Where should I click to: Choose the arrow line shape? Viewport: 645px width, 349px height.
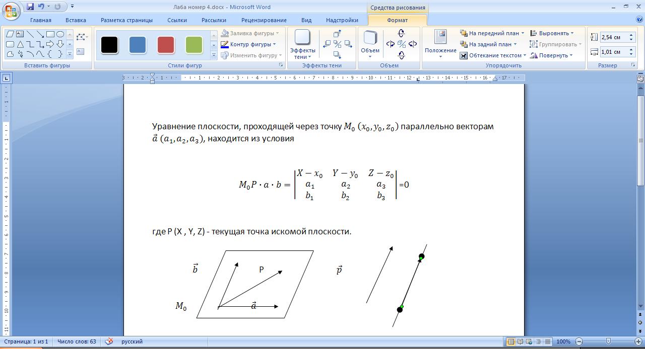pyautogui.click(x=40, y=34)
